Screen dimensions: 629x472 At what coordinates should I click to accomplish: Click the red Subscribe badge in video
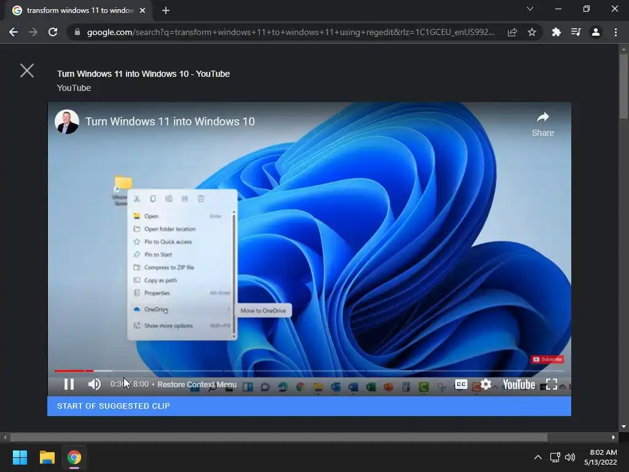[547, 359]
